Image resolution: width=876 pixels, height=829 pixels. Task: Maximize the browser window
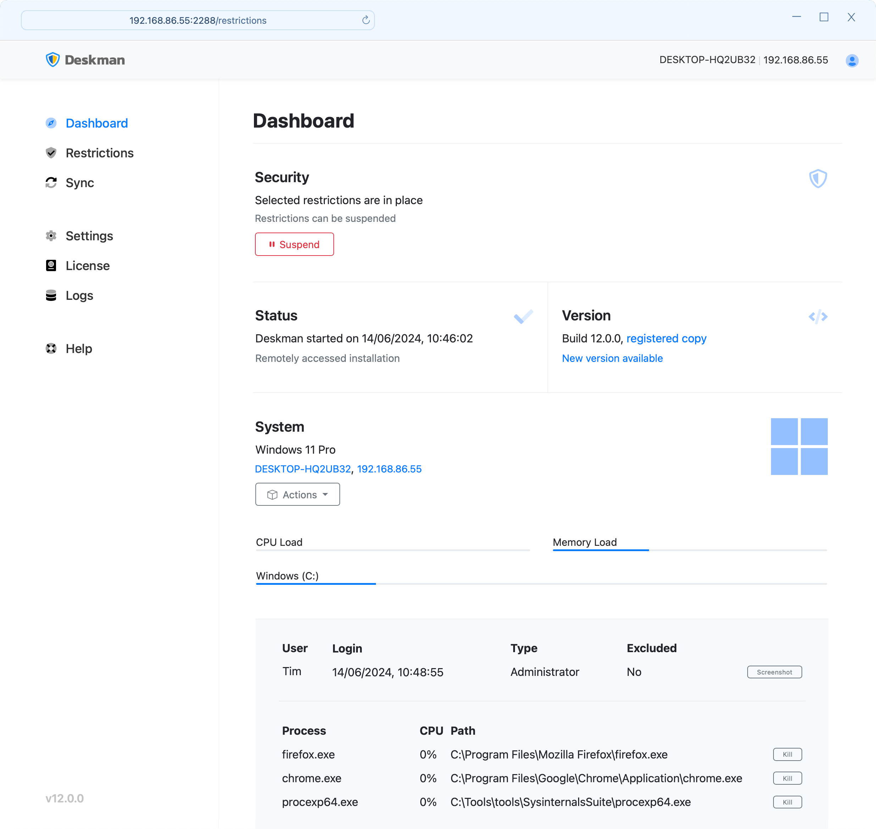824,17
